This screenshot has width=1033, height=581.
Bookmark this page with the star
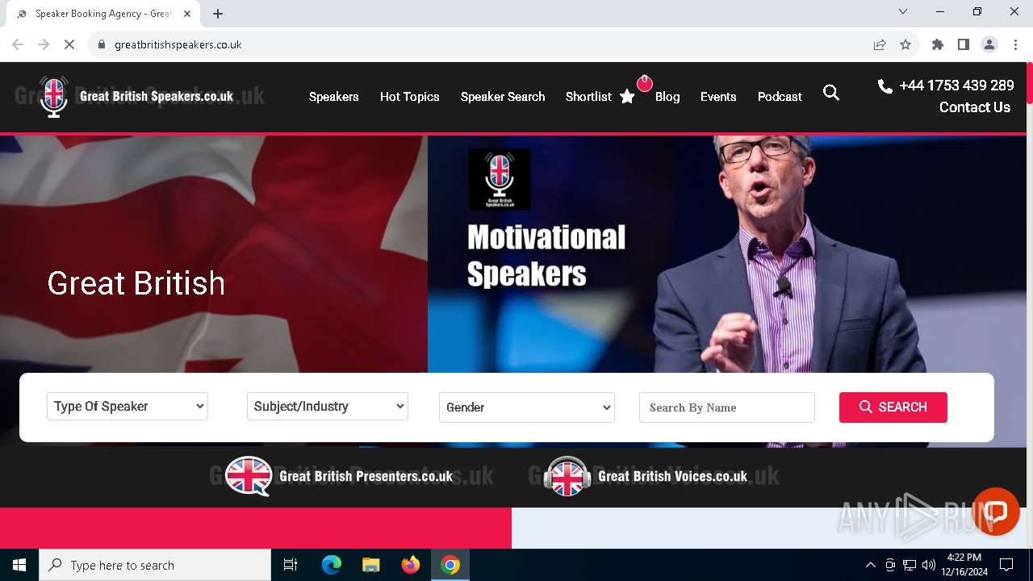pos(905,44)
